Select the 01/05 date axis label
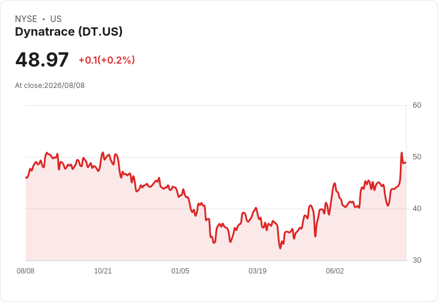 pos(180,270)
